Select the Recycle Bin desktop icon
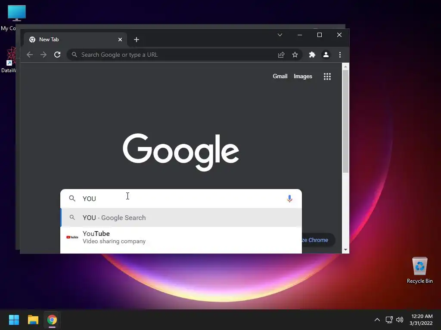Viewport: 441px width, 330px height. click(419, 271)
